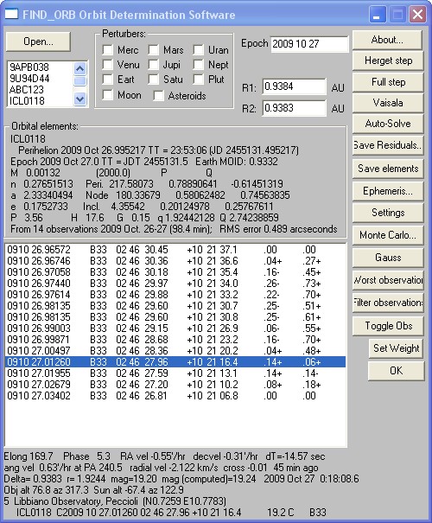Select observation 0910 26.96746

pos(175,261)
